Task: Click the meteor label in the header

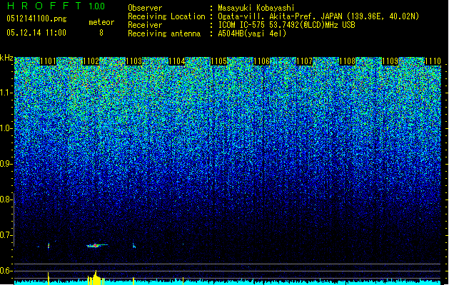Action: coord(101,22)
